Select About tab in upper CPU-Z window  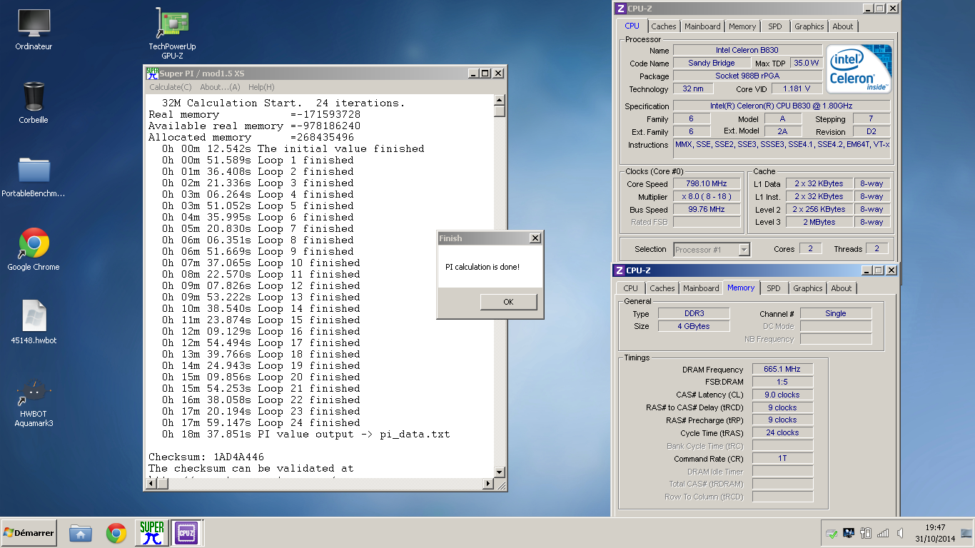(x=843, y=26)
